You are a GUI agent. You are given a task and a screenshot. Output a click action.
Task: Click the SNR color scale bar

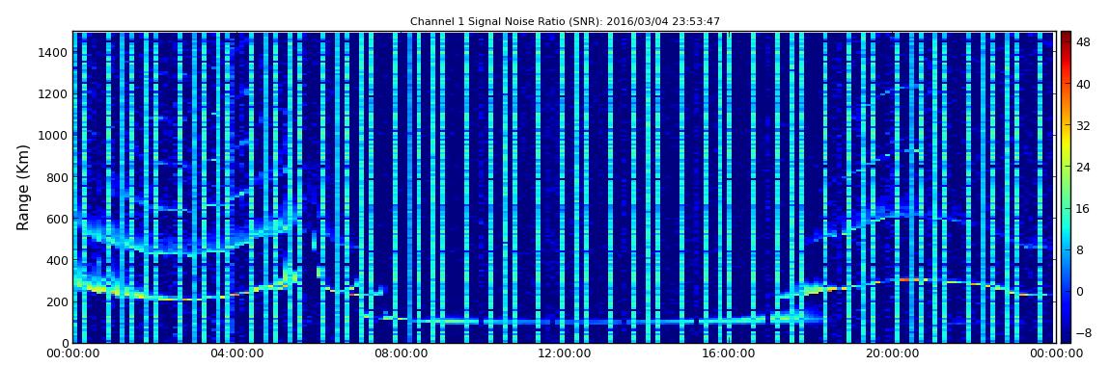[1066, 187]
